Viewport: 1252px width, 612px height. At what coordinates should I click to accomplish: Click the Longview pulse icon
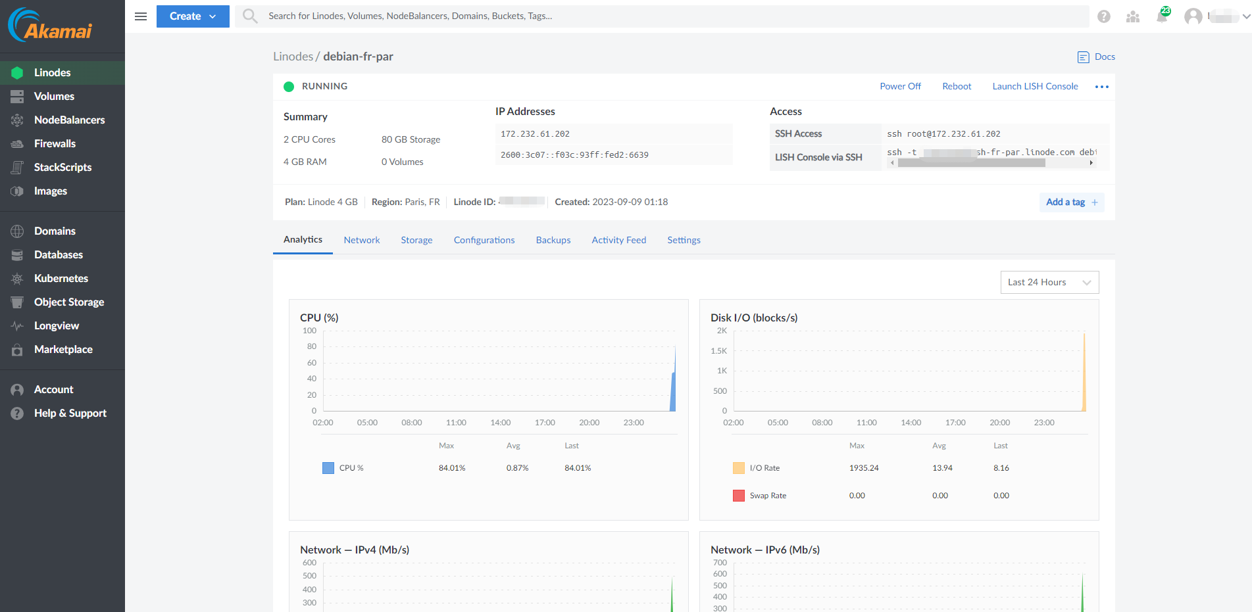click(17, 325)
